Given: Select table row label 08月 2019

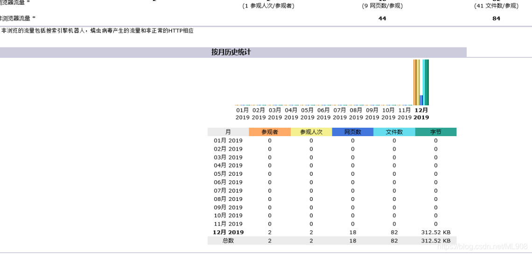Looking at the screenshot, I should pyautogui.click(x=228, y=199).
